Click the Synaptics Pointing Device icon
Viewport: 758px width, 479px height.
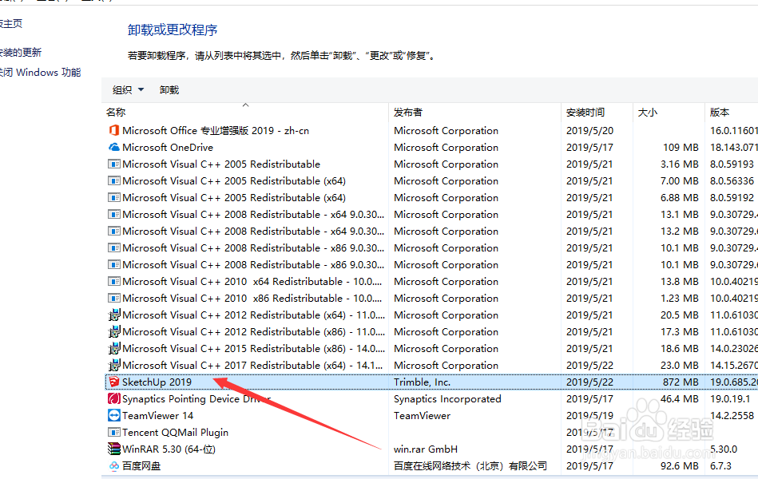114,398
